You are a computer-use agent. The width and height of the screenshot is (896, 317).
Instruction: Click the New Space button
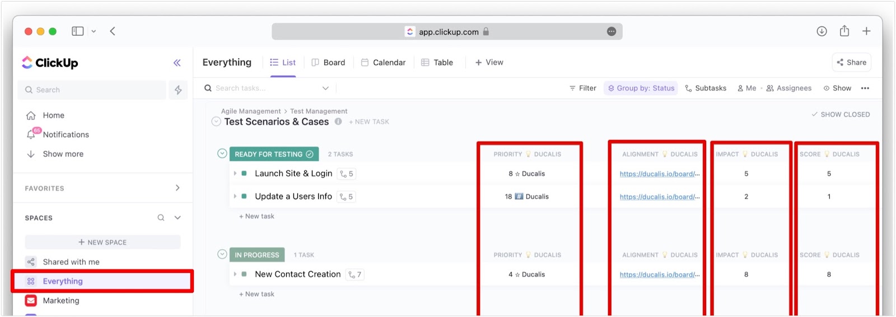click(x=102, y=243)
